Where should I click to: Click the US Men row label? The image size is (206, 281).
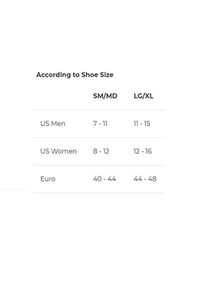click(53, 124)
